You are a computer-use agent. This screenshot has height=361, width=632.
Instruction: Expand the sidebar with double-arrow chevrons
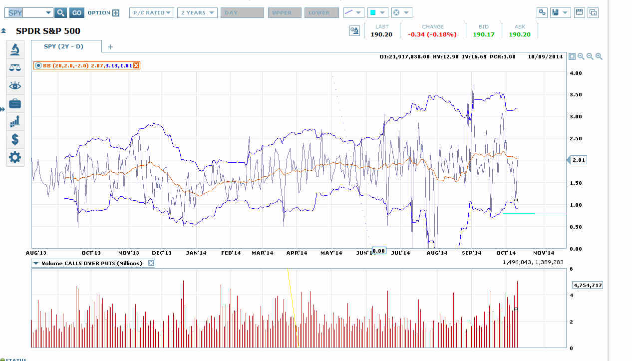(2, 109)
